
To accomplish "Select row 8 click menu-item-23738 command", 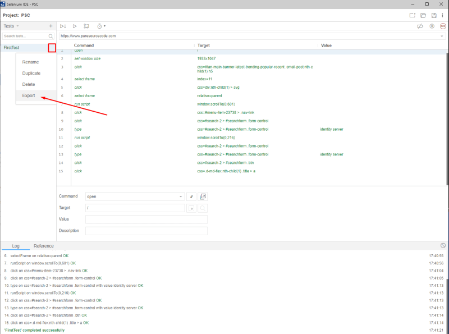I will coord(251,112).
